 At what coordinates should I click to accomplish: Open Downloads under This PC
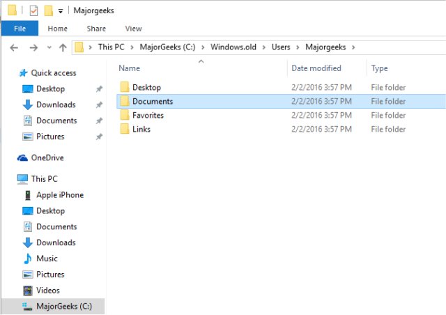pos(56,243)
